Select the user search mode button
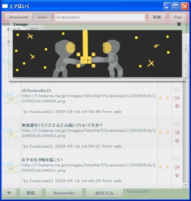 (x=42, y=17)
